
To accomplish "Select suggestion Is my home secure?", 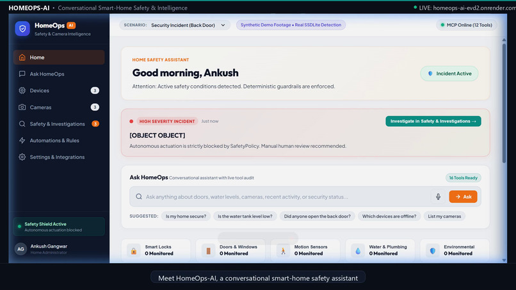I will (x=186, y=216).
